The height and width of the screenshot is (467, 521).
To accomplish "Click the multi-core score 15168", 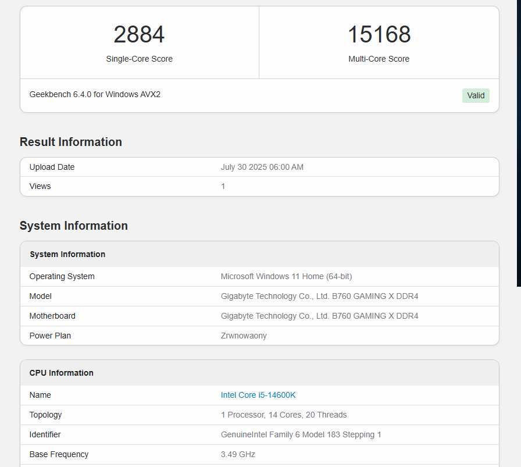I will click(x=379, y=35).
